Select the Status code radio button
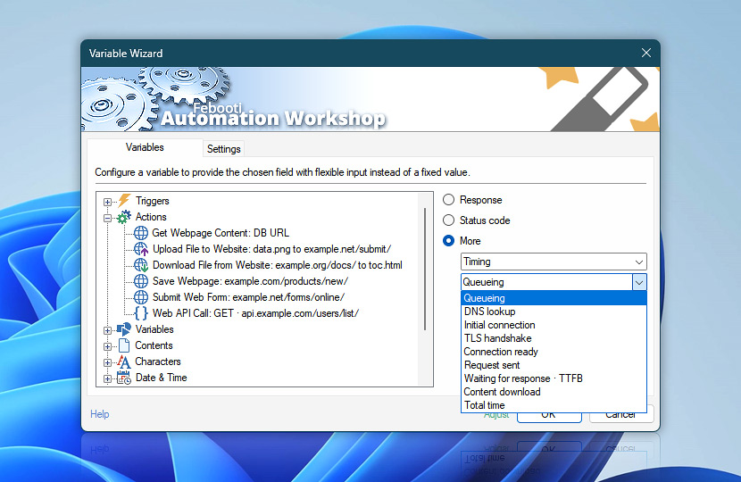741x482 pixels. (x=448, y=220)
